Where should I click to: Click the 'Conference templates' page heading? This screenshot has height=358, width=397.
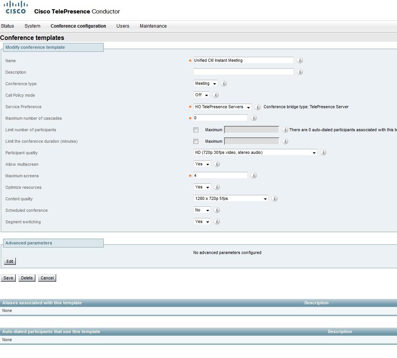pyautogui.click(x=32, y=38)
